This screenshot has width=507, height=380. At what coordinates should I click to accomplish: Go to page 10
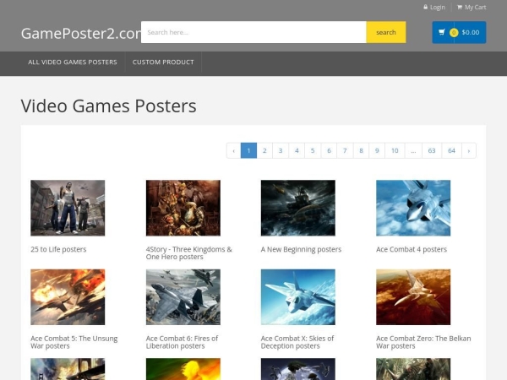pyautogui.click(x=395, y=150)
